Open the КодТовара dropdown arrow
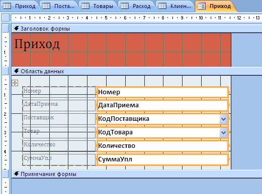The height and width of the screenshot is (194, 262). 223,132
